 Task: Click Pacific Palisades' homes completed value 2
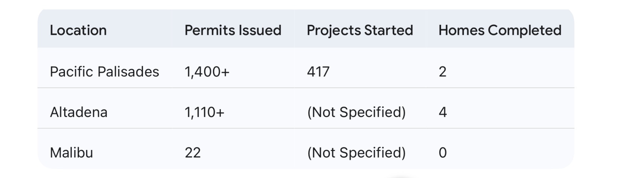443,72
